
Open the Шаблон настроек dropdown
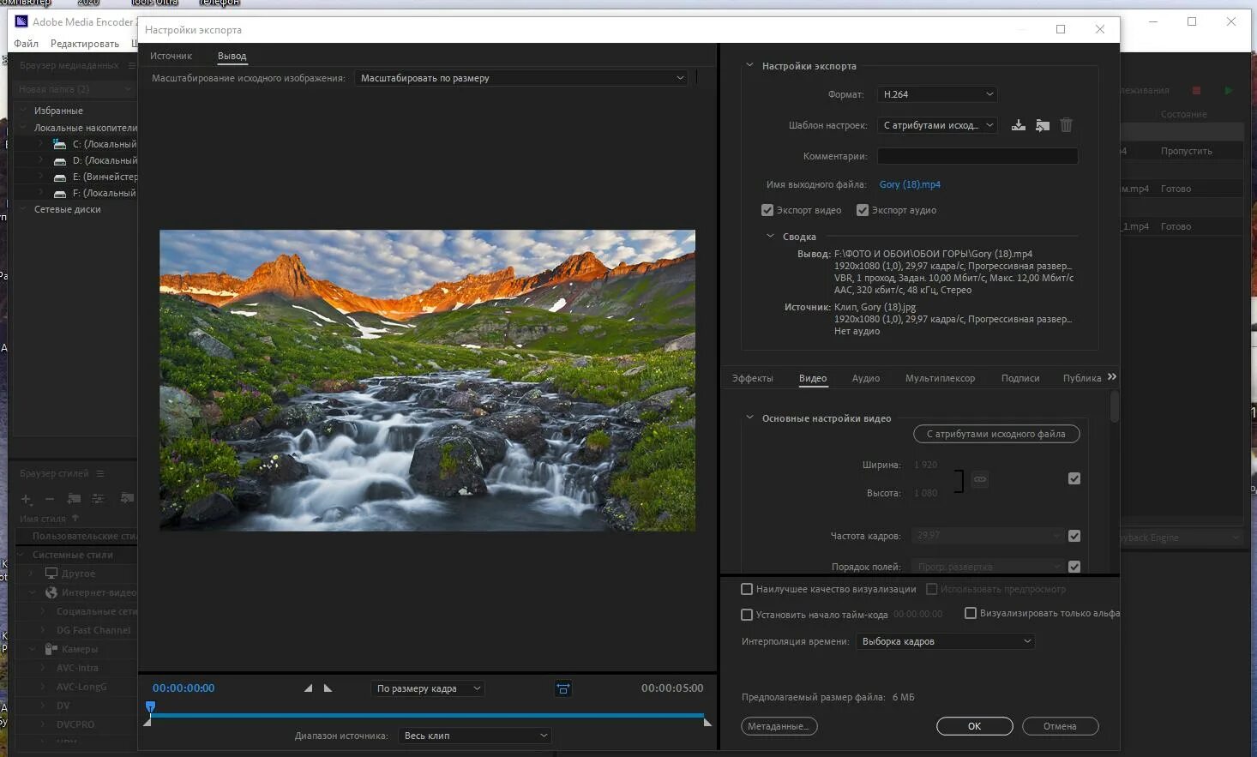tap(937, 125)
